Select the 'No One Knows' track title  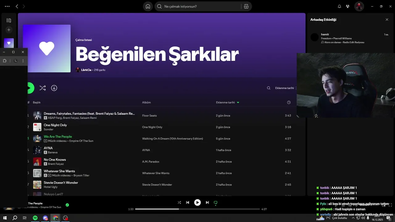[x=55, y=159]
